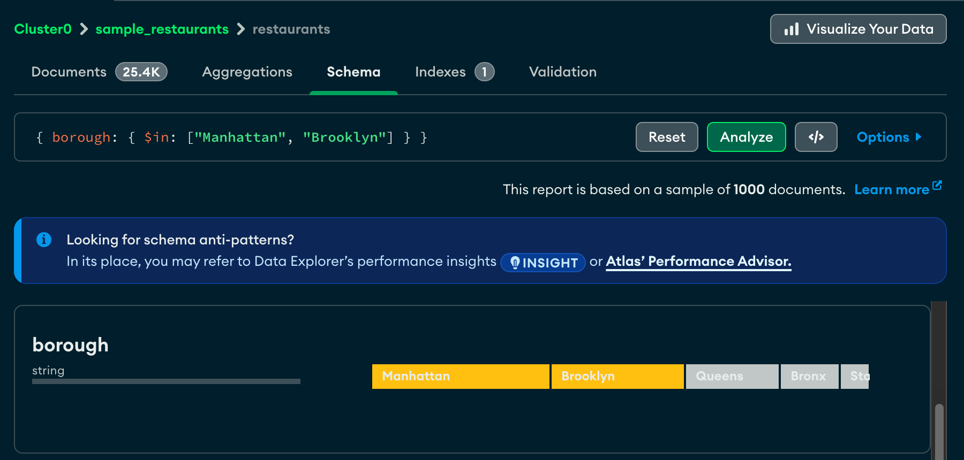Click inside the borough query filter field
The height and width of the screenshot is (460, 964).
coord(321,137)
